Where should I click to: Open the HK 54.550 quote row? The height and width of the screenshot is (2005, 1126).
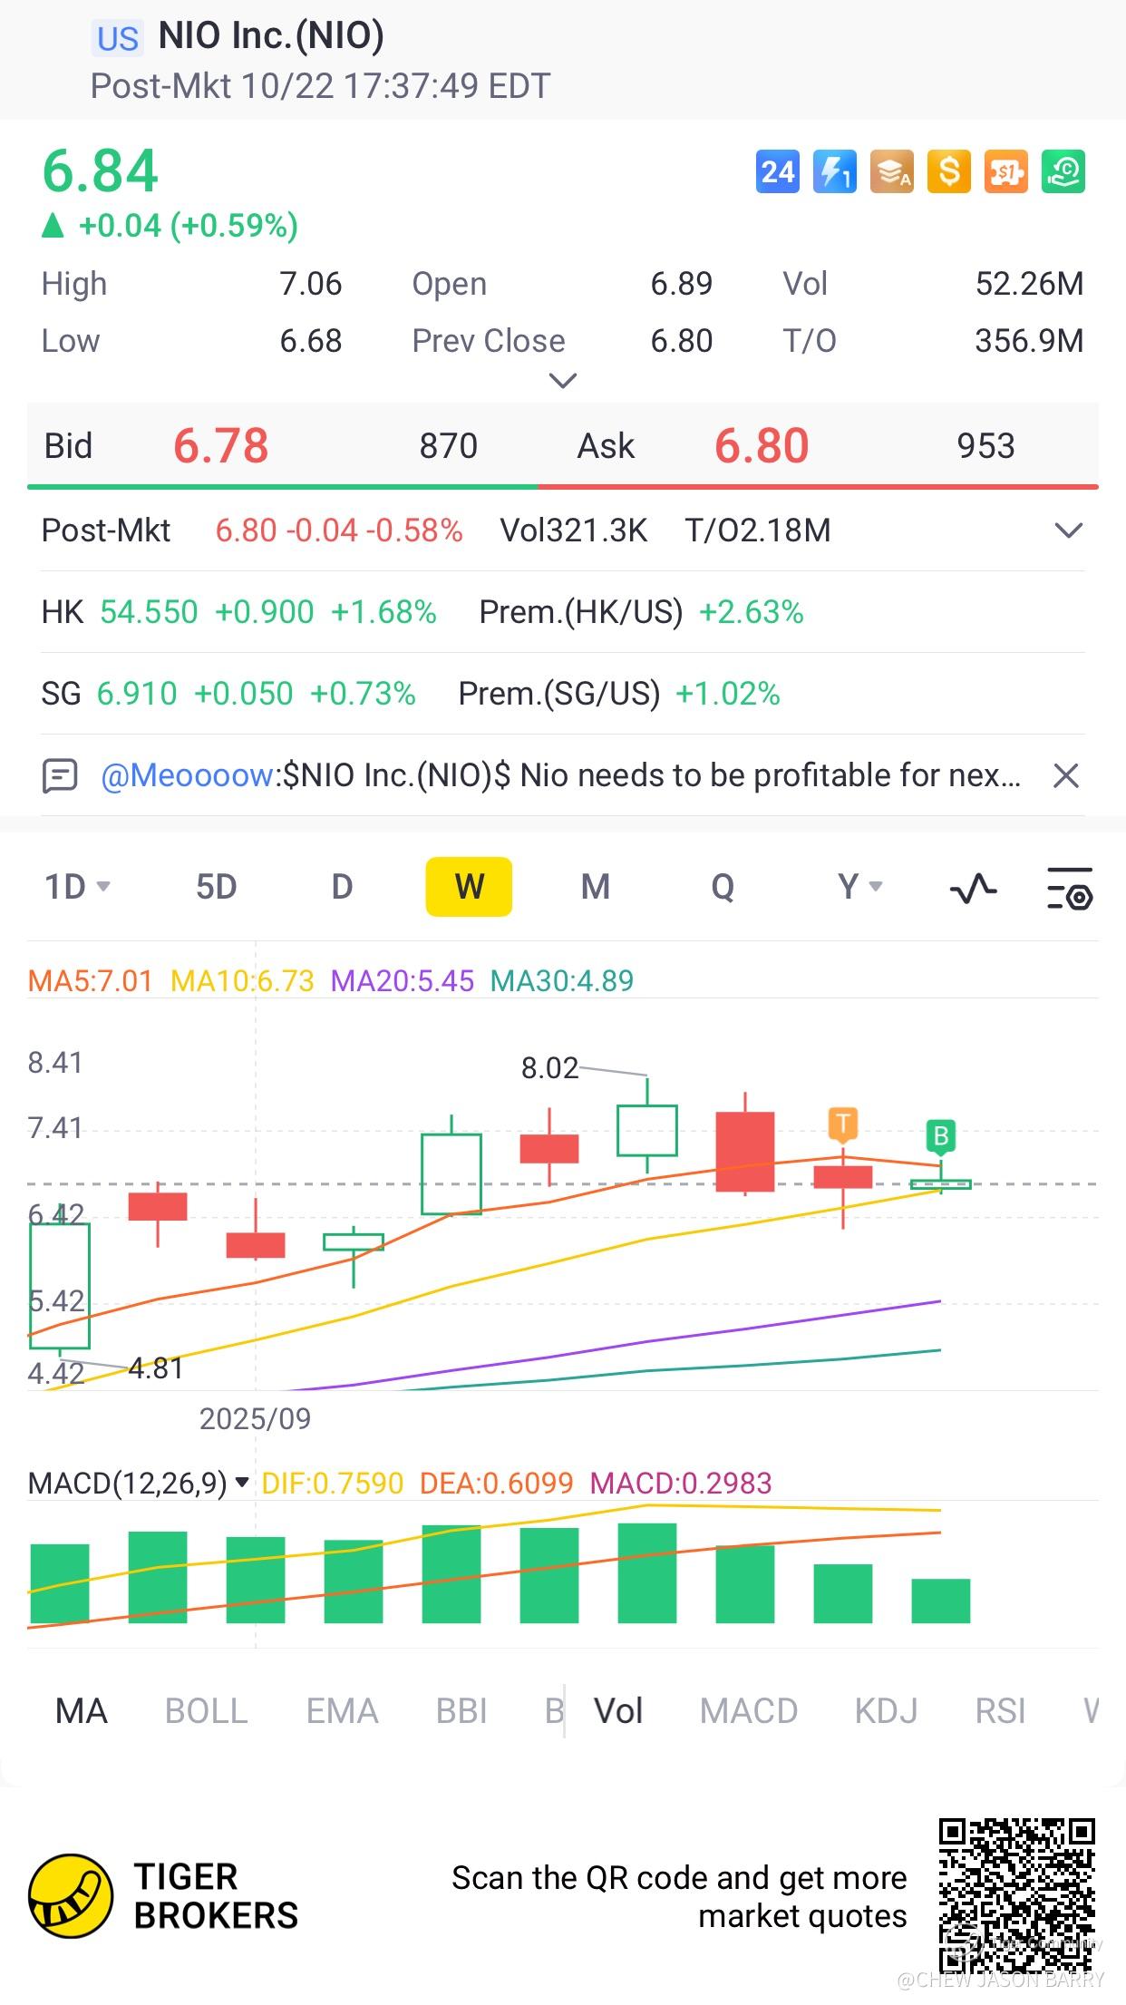562,612
